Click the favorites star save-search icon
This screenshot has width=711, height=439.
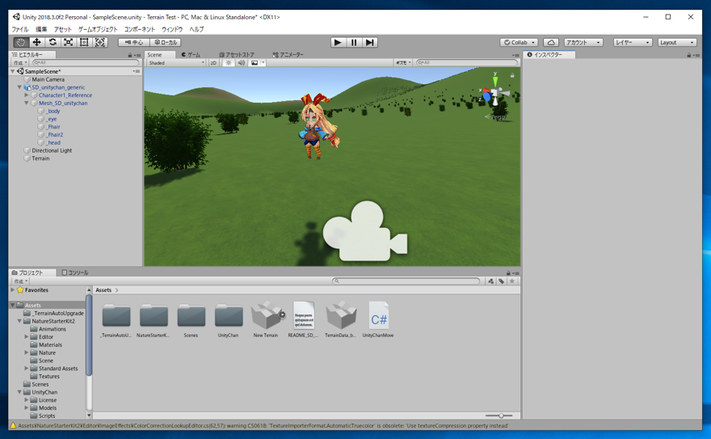point(512,281)
